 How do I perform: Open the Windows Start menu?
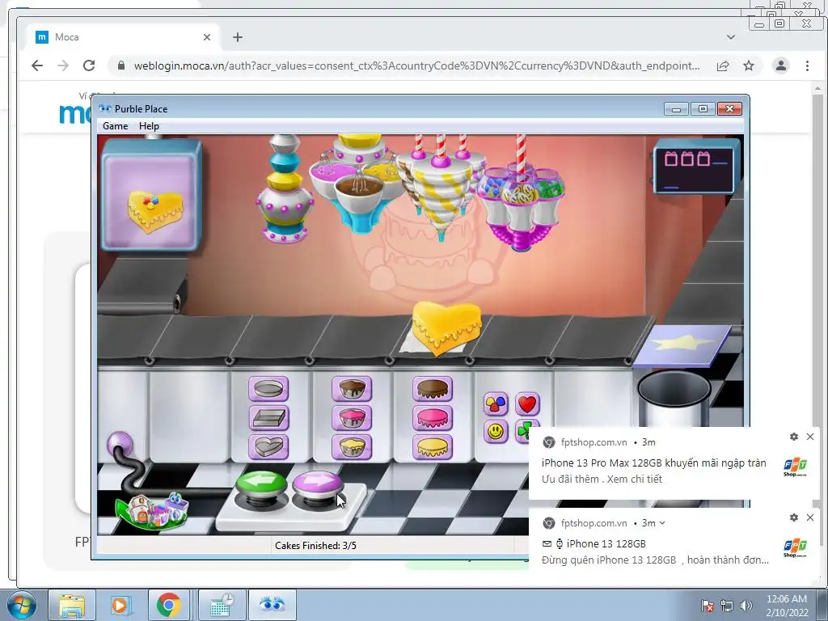tap(22, 605)
